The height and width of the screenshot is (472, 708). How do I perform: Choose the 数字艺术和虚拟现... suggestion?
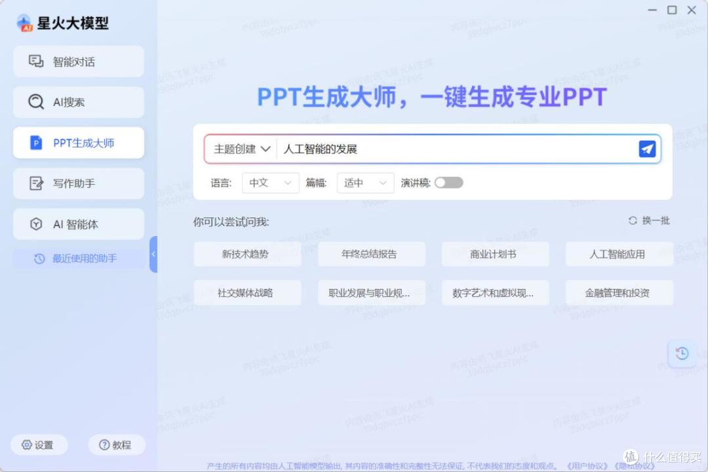coord(496,292)
